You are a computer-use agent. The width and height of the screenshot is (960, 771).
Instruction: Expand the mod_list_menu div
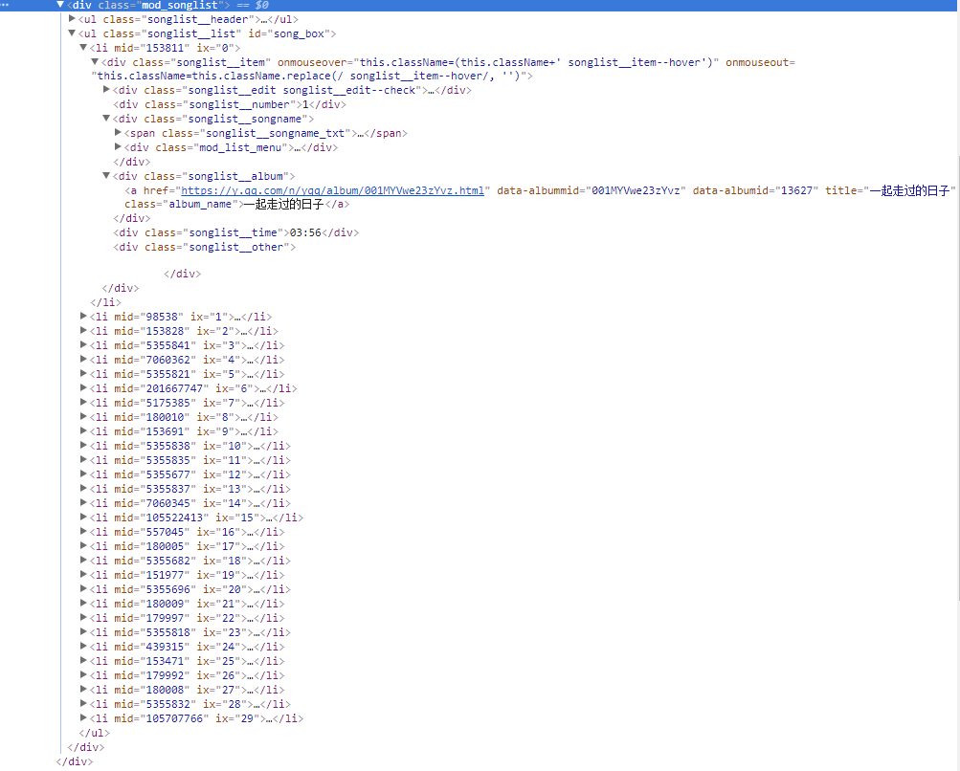click(x=118, y=147)
